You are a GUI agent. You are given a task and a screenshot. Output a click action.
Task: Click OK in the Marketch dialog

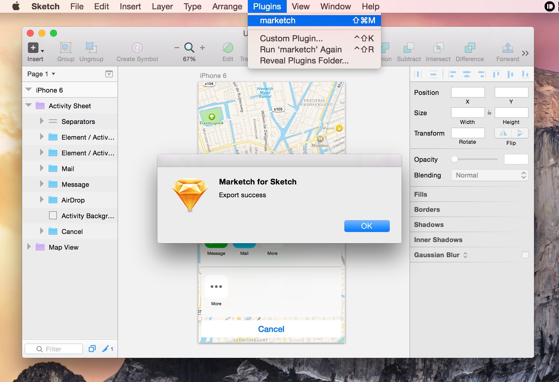point(366,226)
